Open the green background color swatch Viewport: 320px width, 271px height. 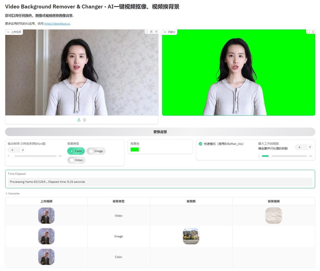[135, 150]
